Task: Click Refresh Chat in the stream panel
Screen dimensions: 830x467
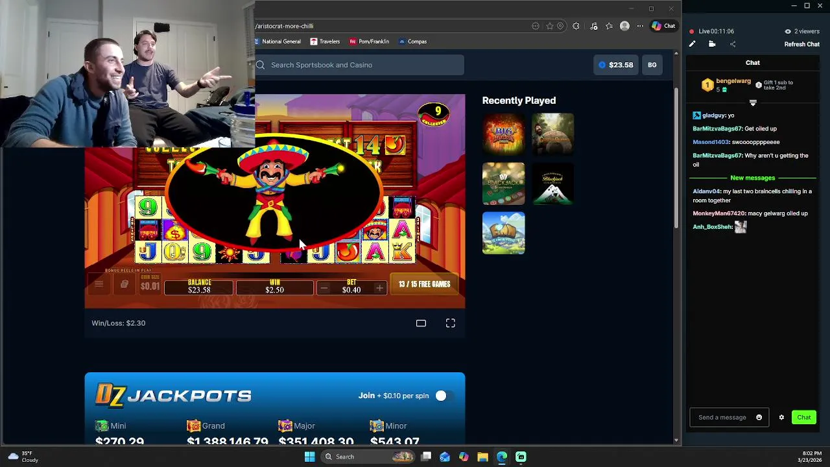Action: [x=802, y=44]
